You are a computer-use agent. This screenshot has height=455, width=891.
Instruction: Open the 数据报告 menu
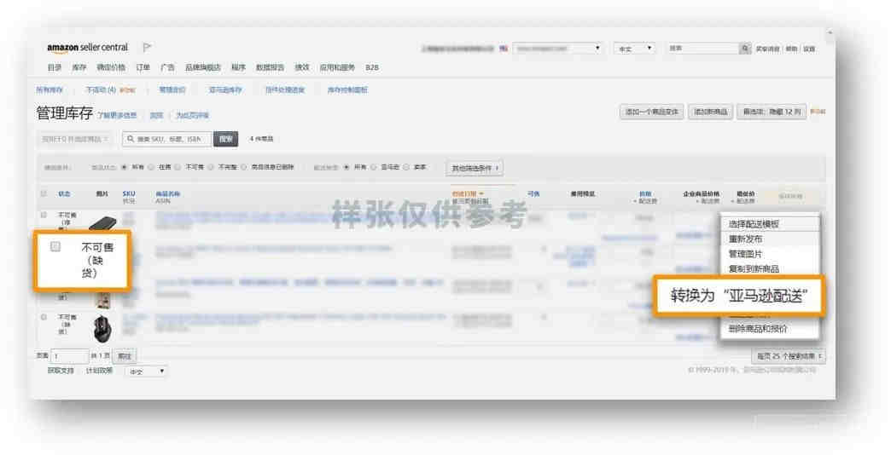[x=270, y=67]
